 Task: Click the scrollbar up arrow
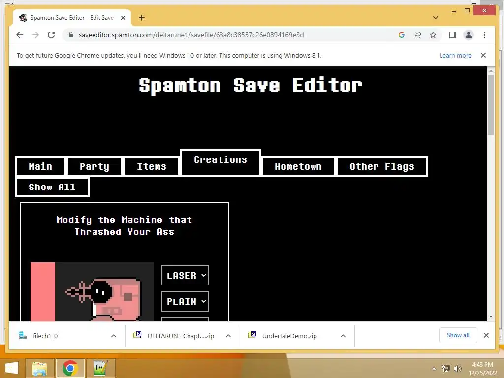click(491, 70)
